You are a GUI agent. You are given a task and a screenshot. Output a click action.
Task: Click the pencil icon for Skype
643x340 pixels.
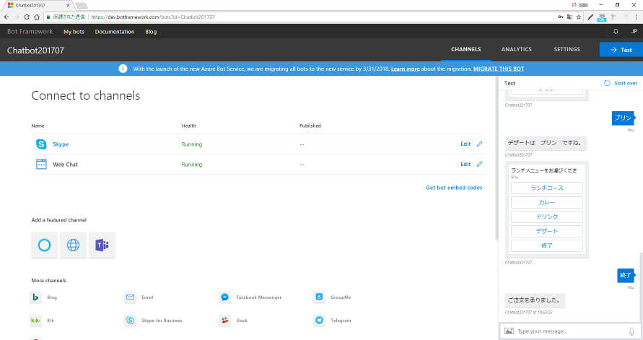pyautogui.click(x=479, y=144)
